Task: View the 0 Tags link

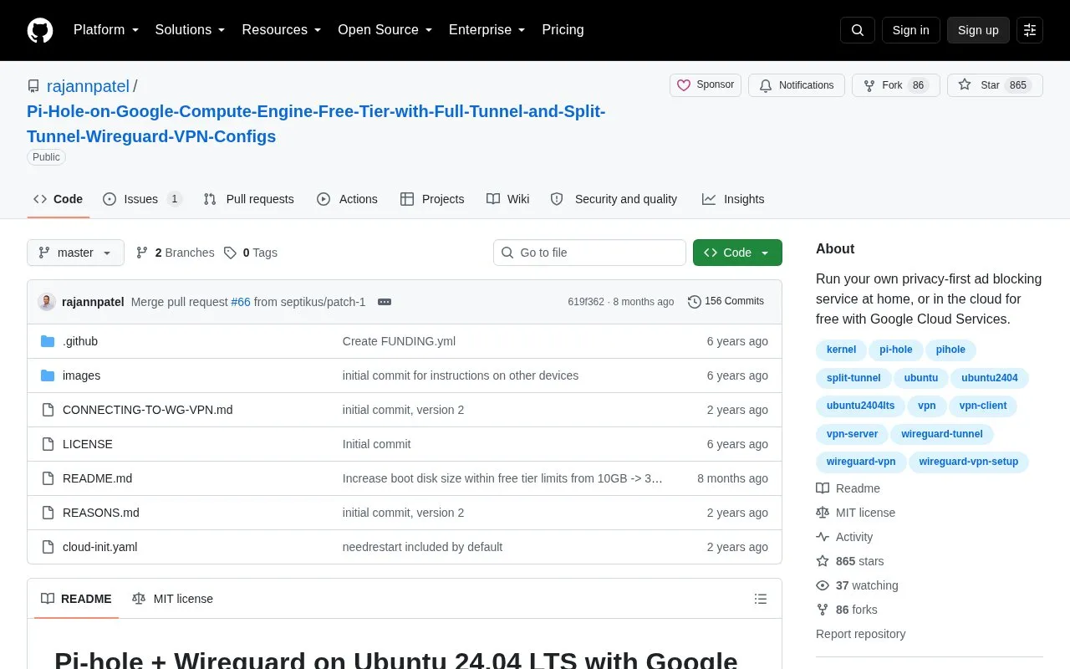Action: pos(251,253)
